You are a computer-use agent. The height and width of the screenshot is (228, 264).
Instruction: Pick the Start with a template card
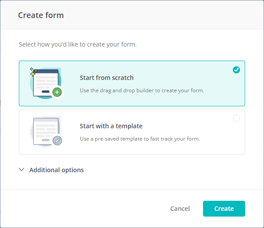(132, 132)
